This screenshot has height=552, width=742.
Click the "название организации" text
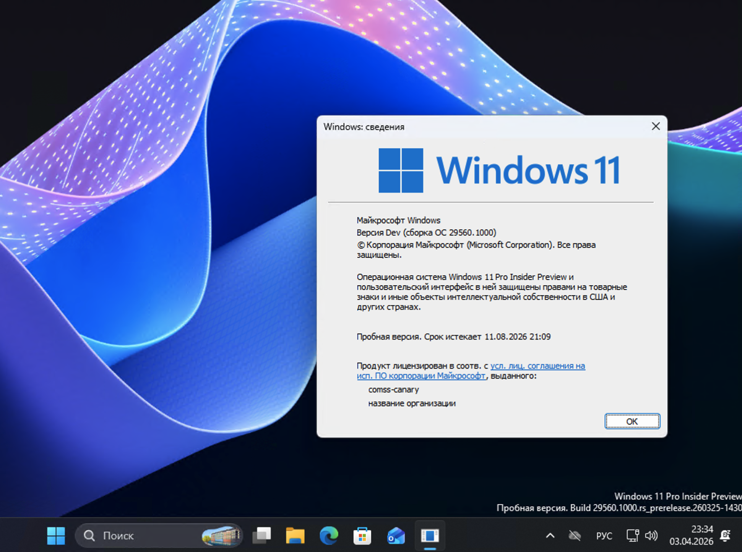click(x=412, y=403)
